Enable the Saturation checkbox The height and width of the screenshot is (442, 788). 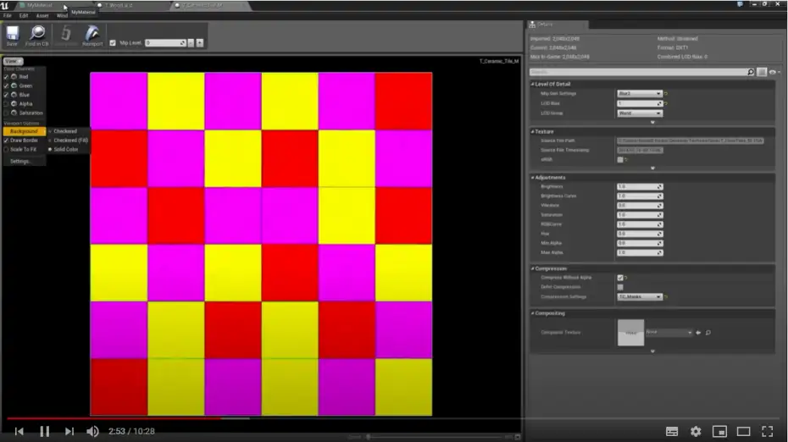[x=6, y=113]
